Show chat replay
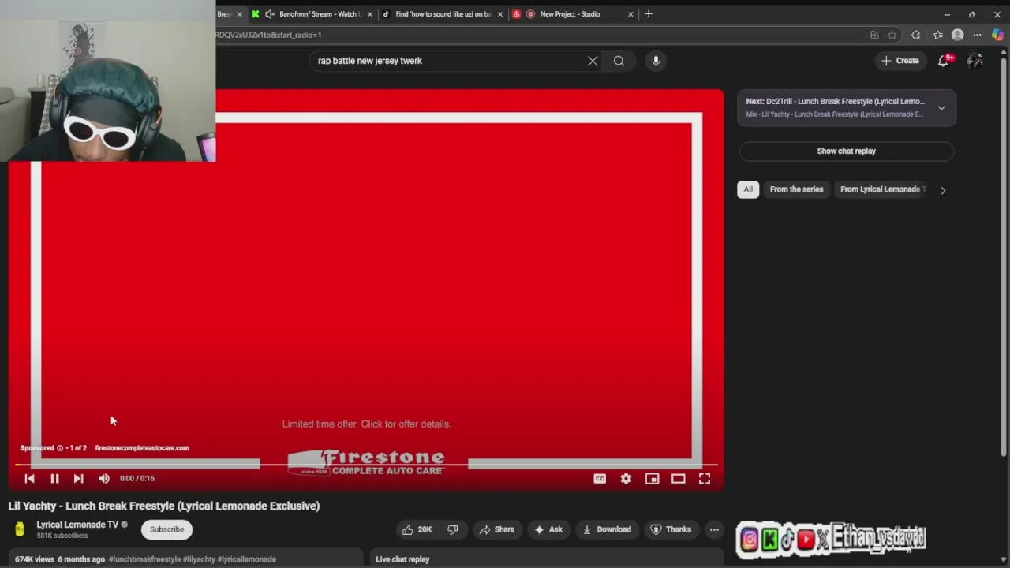The height and width of the screenshot is (568, 1010). pyautogui.click(x=846, y=151)
